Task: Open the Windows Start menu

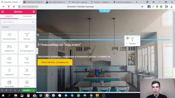Action: click(x=3, y=96)
